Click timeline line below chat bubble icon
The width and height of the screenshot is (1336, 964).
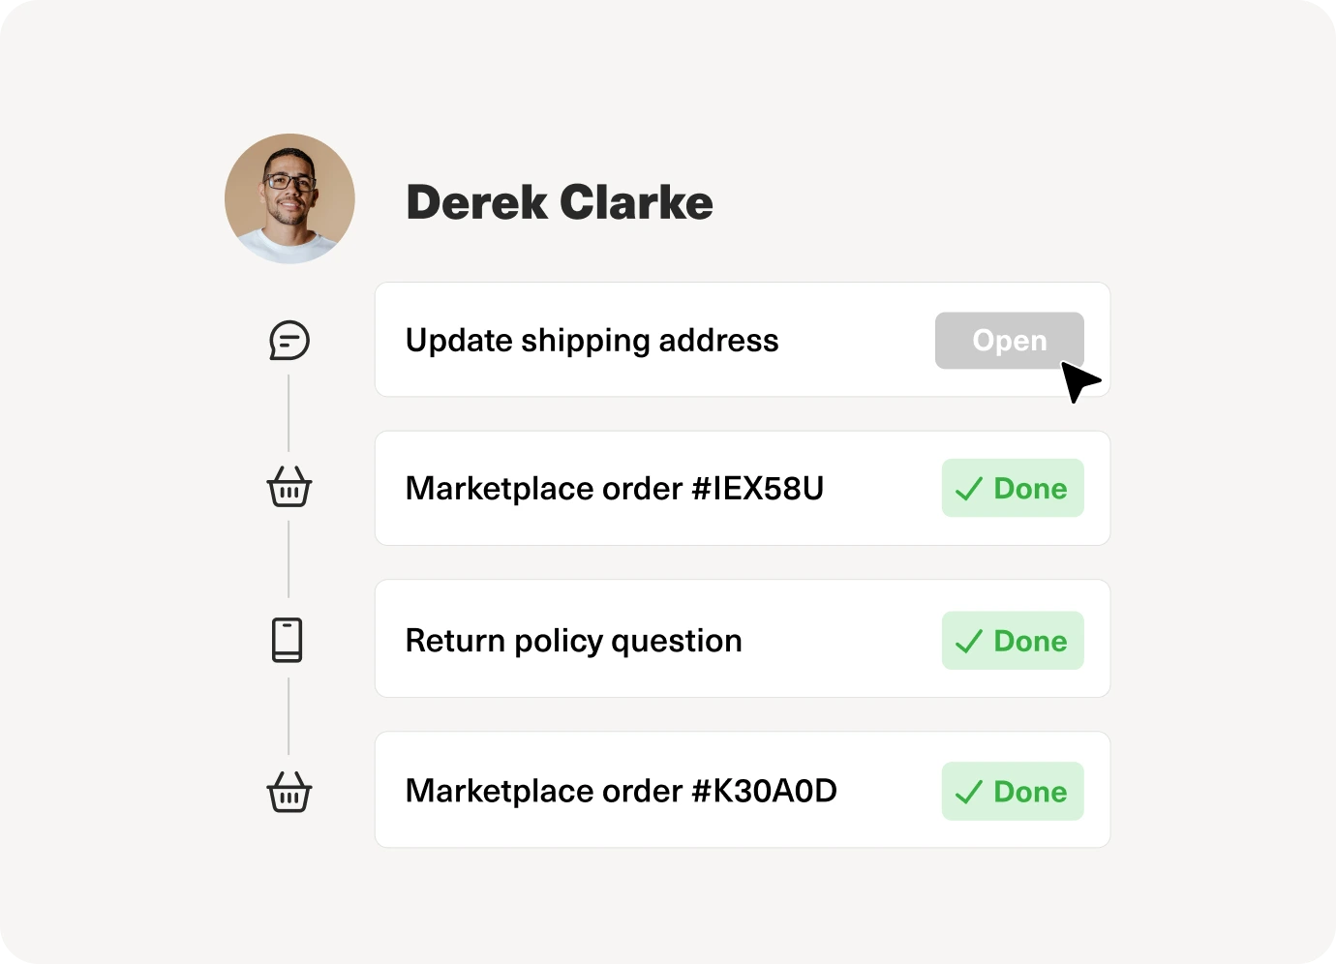pyautogui.click(x=288, y=413)
